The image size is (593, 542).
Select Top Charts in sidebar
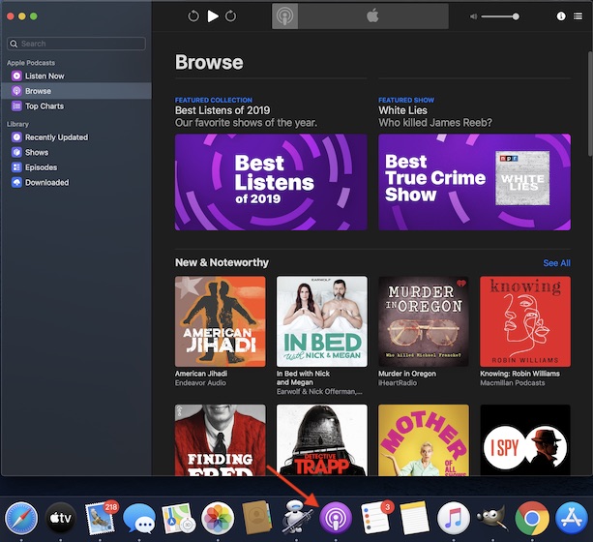click(44, 106)
